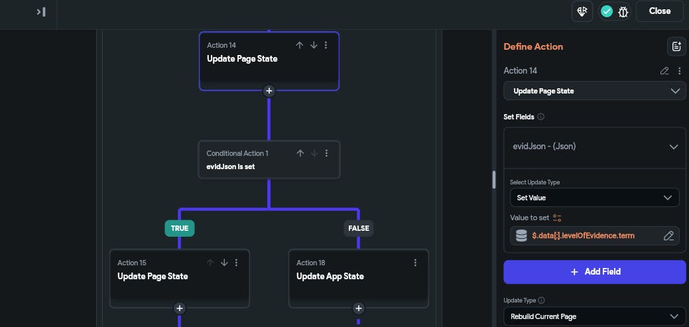Add action below Action 15
Viewport: 689px width, 327px height.
pos(179,308)
